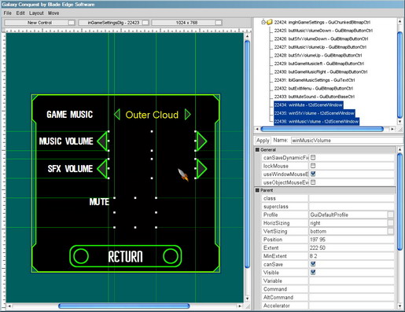Image resolution: width=405 pixels, height=312 pixels.
Task: Click the folder icon of imgInGameSettings
Action: 270,22
